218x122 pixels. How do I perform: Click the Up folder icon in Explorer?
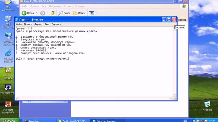(53, 13)
